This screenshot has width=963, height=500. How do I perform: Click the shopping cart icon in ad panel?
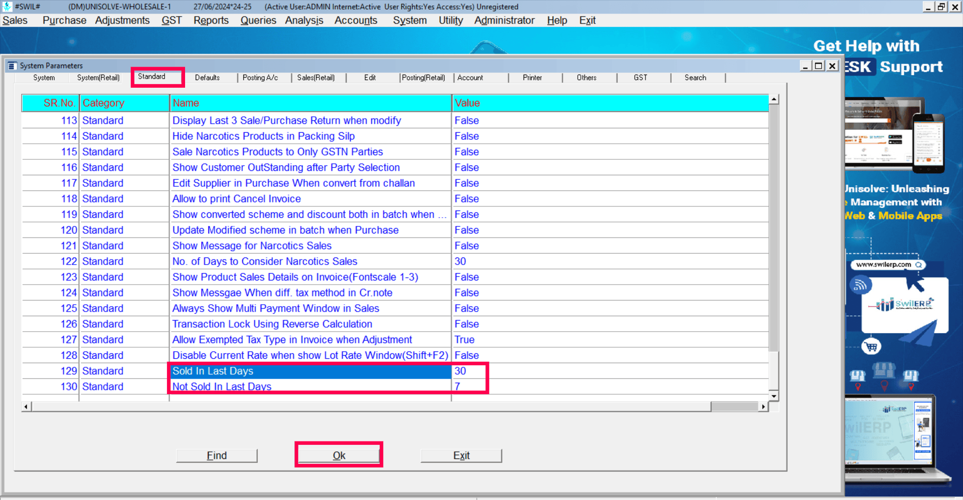[x=871, y=346]
